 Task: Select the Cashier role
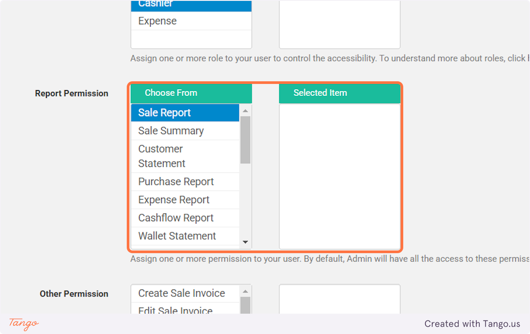pyautogui.click(x=191, y=5)
